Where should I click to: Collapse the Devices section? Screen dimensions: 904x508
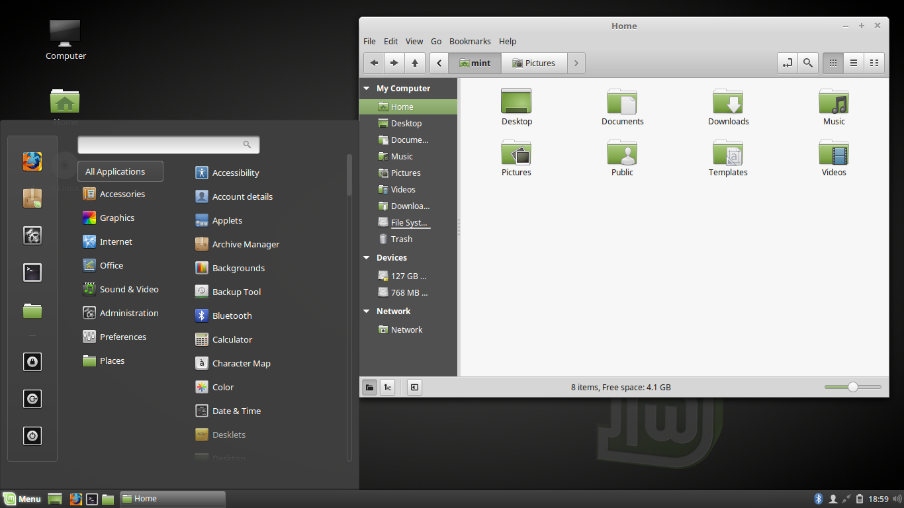[367, 257]
